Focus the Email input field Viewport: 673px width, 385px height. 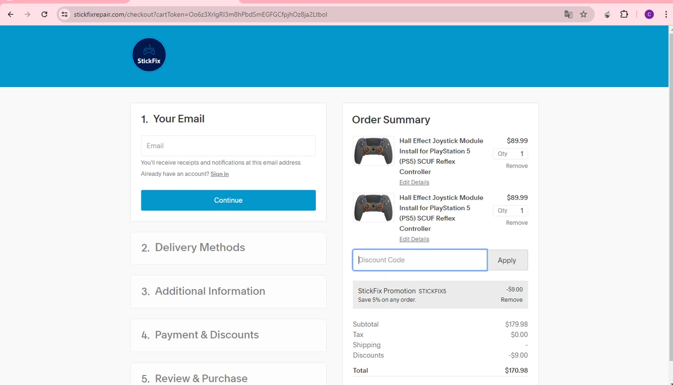tap(228, 146)
